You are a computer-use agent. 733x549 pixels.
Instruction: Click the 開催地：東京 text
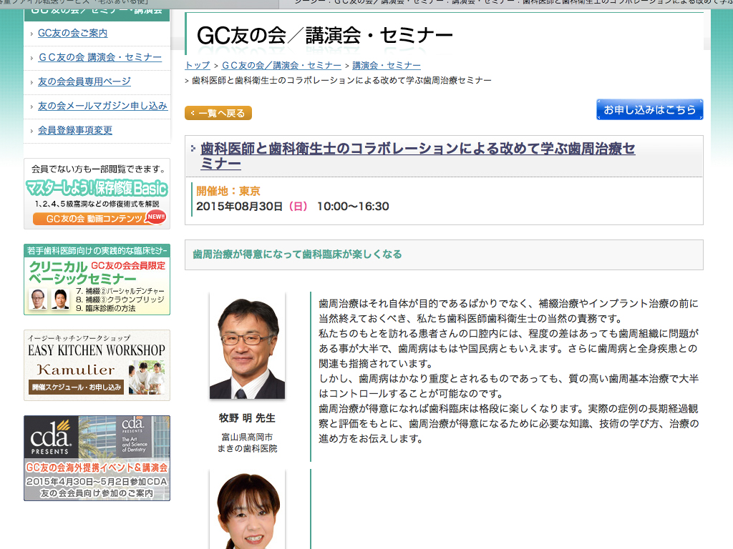pyautogui.click(x=228, y=191)
